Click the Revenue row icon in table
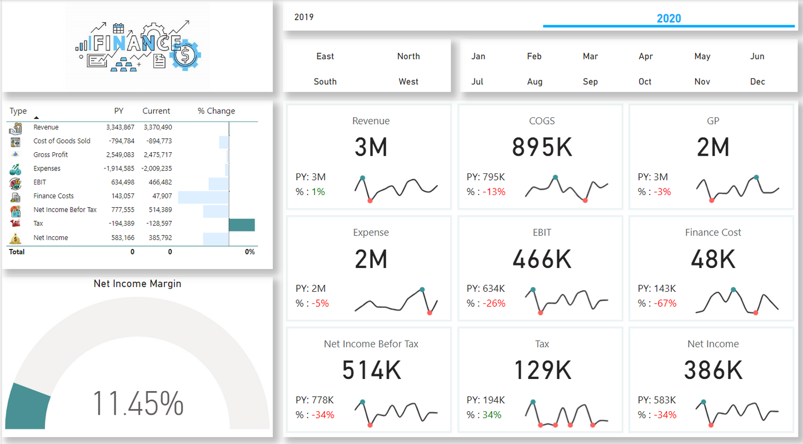This screenshot has width=803, height=444. click(x=16, y=128)
